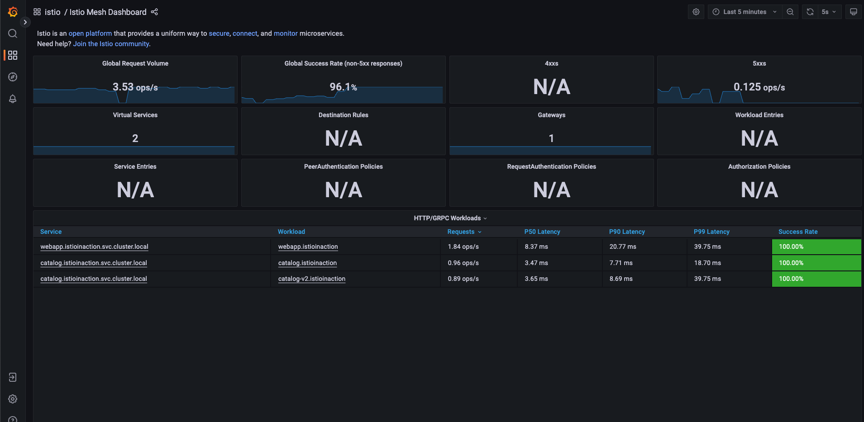Open the webapp.istioinaction.svc.cluster.local service link
This screenshot has height=422, width=864.
94,247
